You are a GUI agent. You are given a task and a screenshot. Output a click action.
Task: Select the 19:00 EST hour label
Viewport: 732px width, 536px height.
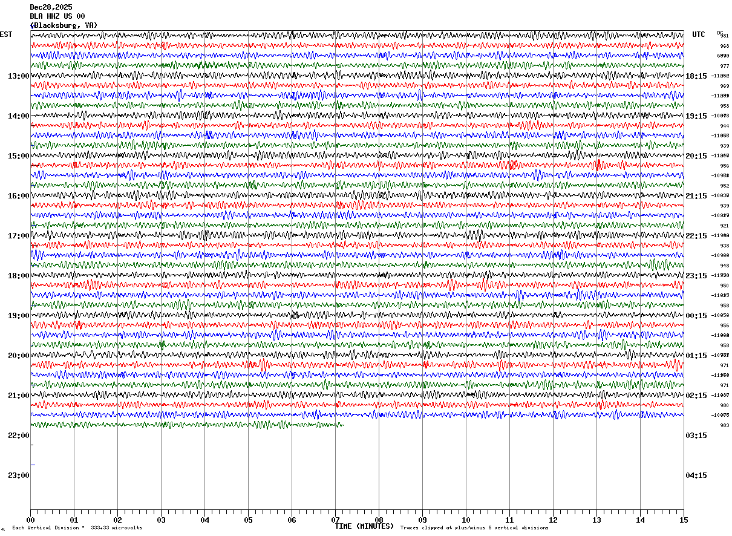pyautogui.click(x=19, y=316)
